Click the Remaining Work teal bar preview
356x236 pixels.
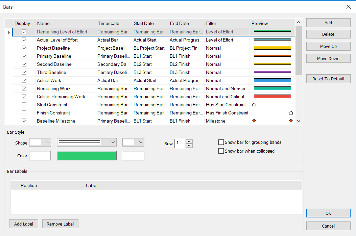tap(272, 88)
